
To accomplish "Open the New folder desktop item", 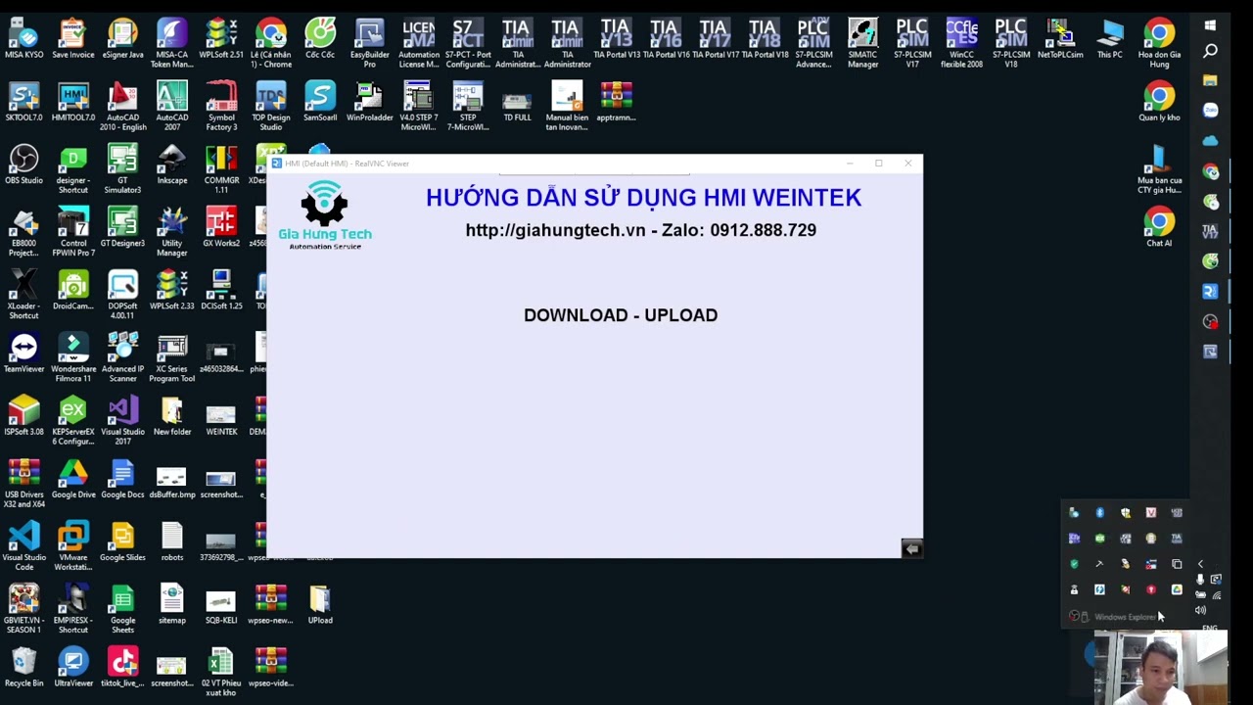I will click(x=172, y=415).
